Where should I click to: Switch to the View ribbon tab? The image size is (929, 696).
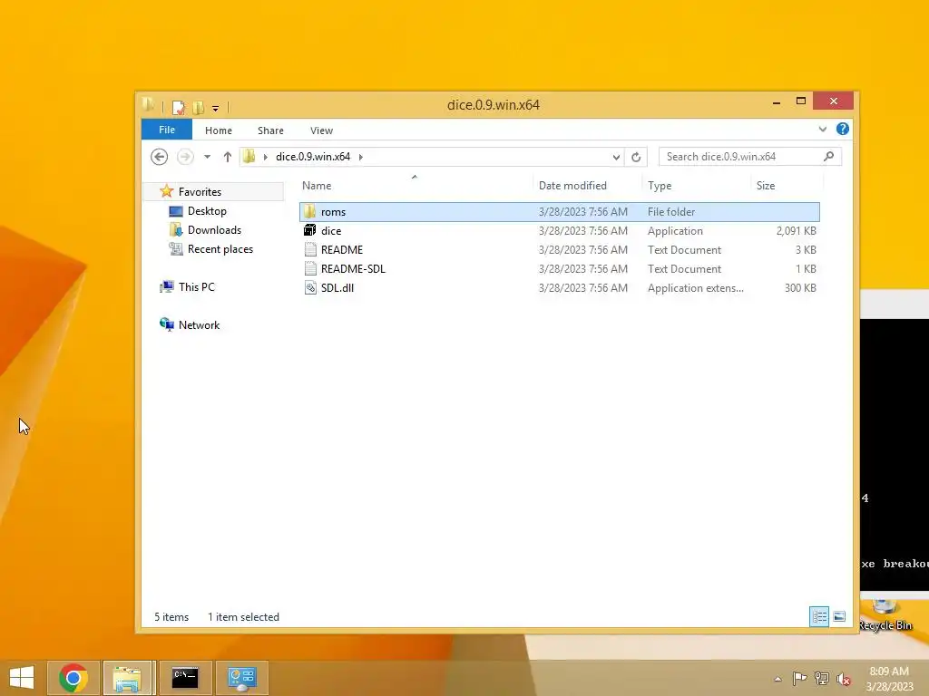coord(321,130)
